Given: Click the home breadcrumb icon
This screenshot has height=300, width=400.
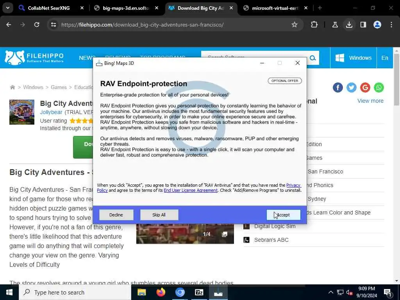Looking at the screenshot, I should click(x=12, y=87).
